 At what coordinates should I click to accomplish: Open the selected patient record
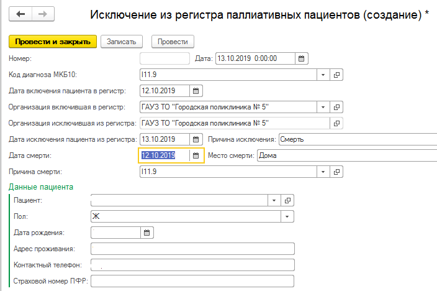pyautogui.click(x=287, y=200)
